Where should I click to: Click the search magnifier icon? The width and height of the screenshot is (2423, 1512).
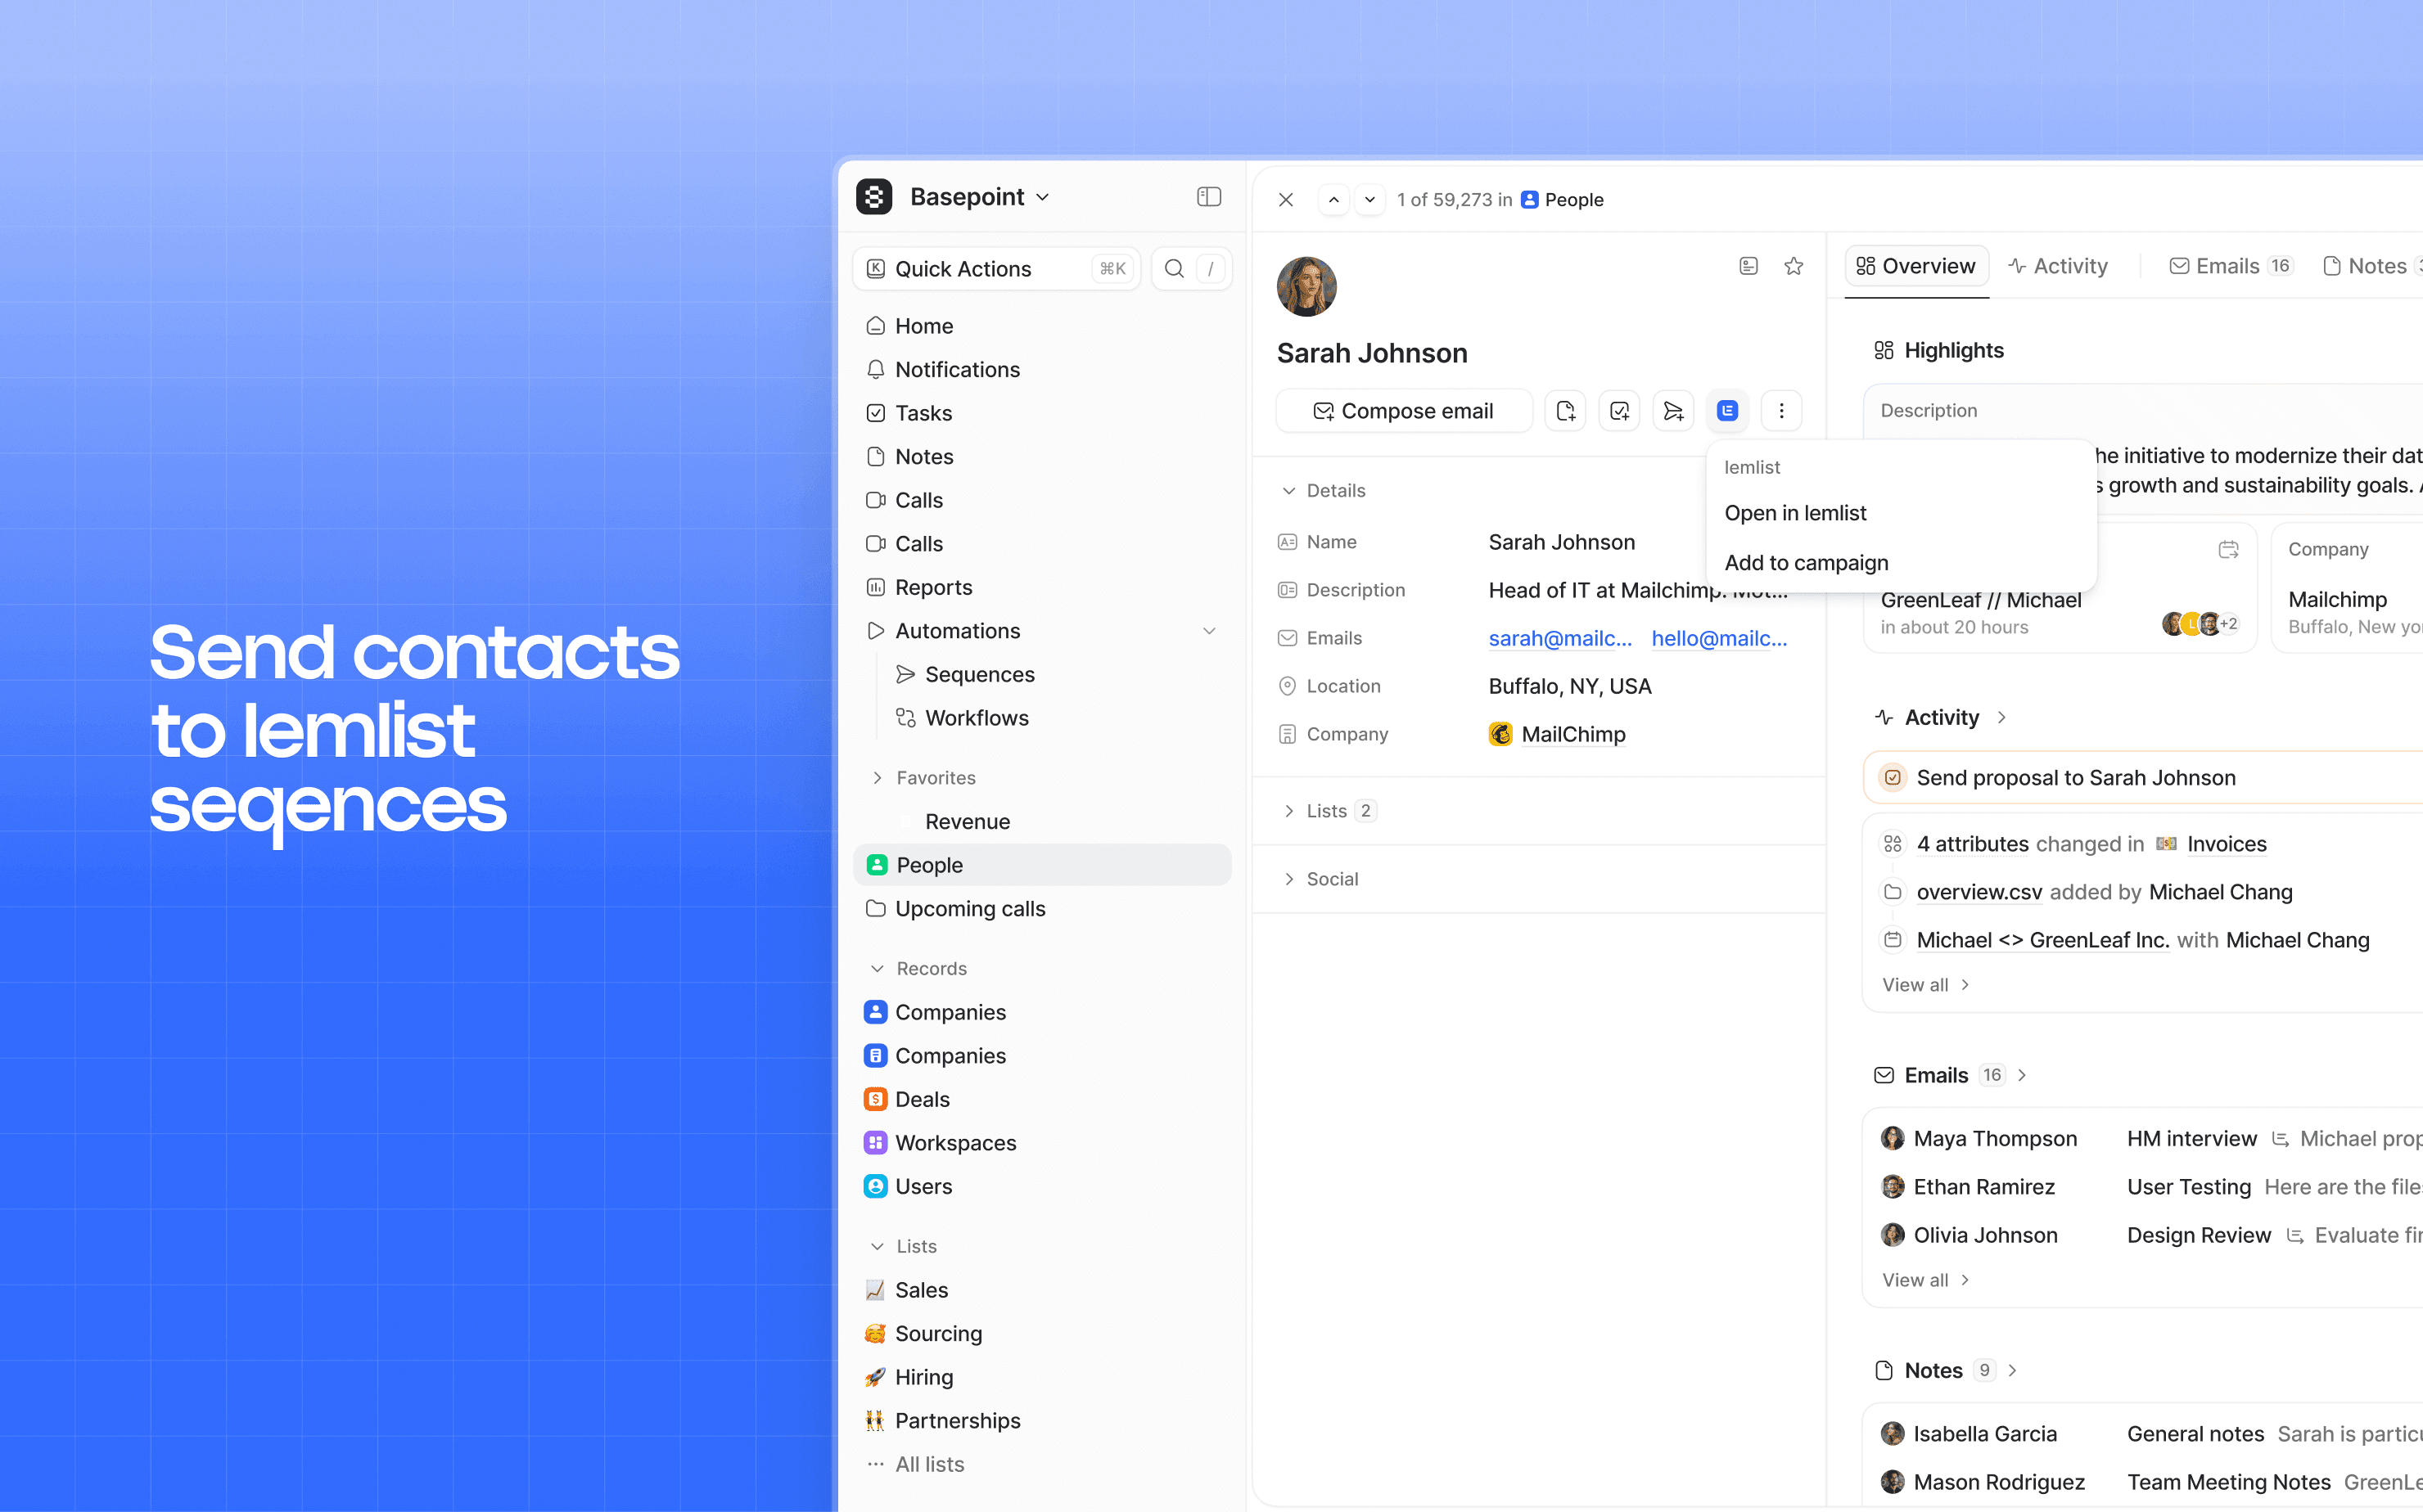coord(1175,269)
